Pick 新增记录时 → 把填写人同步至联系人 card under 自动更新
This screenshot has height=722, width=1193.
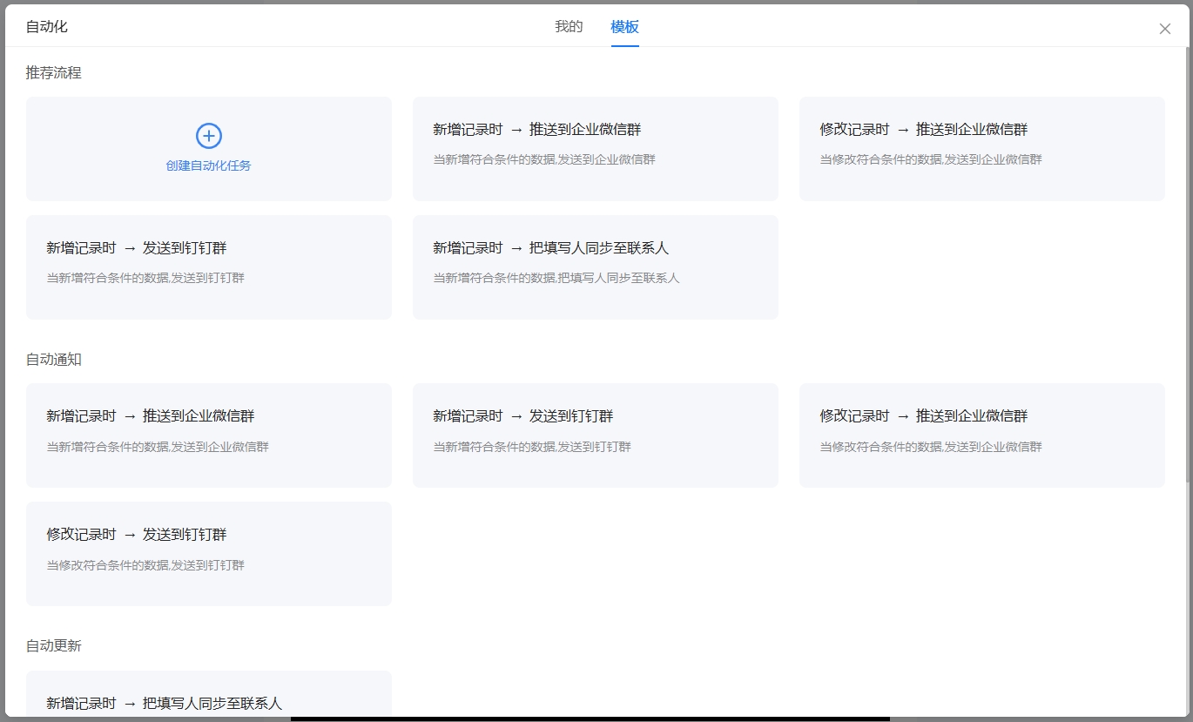tap(208, 694)
